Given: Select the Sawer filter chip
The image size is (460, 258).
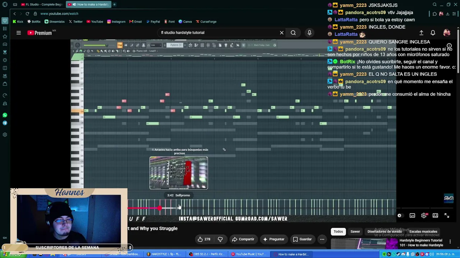Looking at the screenshot, I should coord(355,231).
